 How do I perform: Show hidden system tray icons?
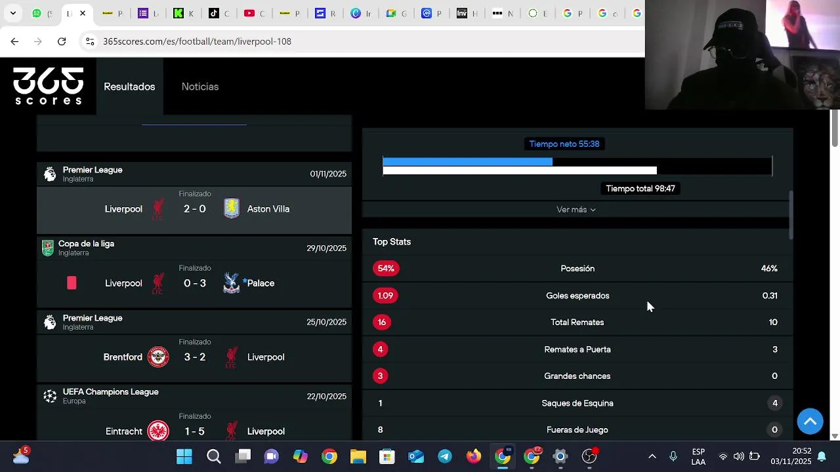652,456
